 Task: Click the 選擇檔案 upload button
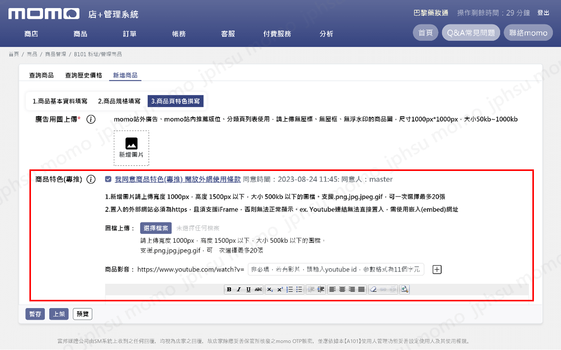(x=156, y=228)
